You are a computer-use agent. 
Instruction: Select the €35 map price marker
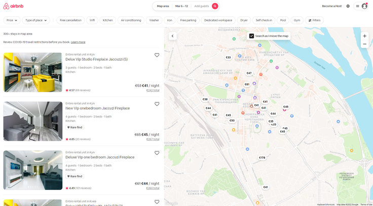pos(271,121)
